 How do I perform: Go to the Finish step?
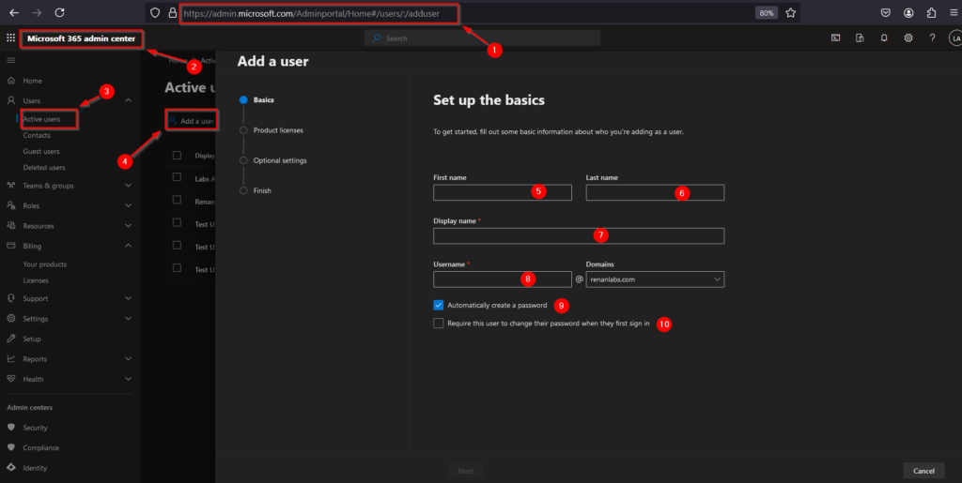pyautogui.click(x=262, y=190)
